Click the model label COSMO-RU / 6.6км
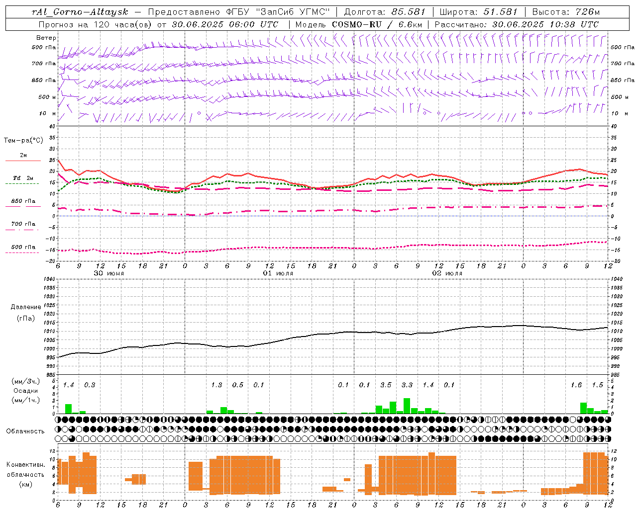The image size is (637, 509). (x=377, y=24)
